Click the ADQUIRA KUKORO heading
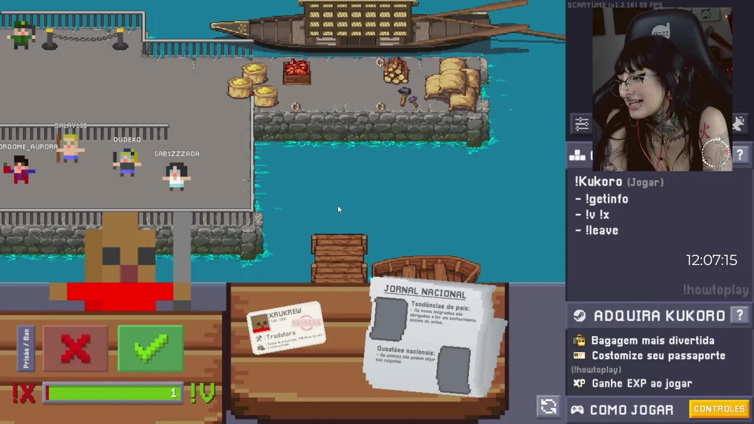This screenshot has width=754, height=424. coord(659,316)
